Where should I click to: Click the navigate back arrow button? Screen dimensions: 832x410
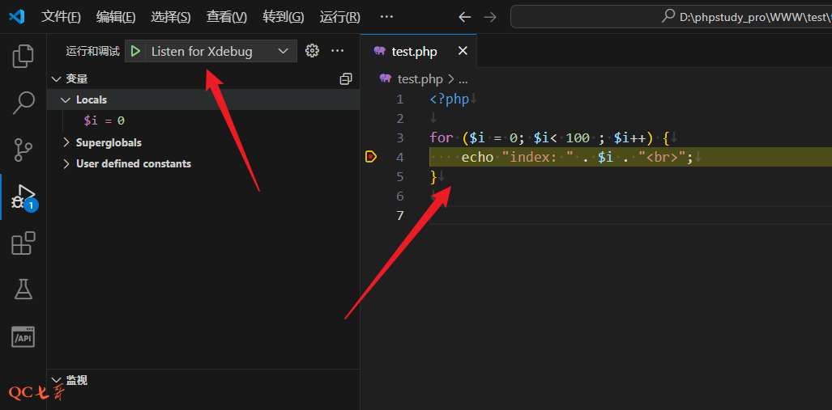[x=464, y=17]
